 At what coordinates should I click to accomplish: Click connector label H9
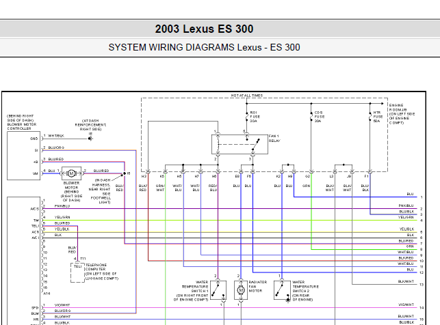click(x=290, y=176)
